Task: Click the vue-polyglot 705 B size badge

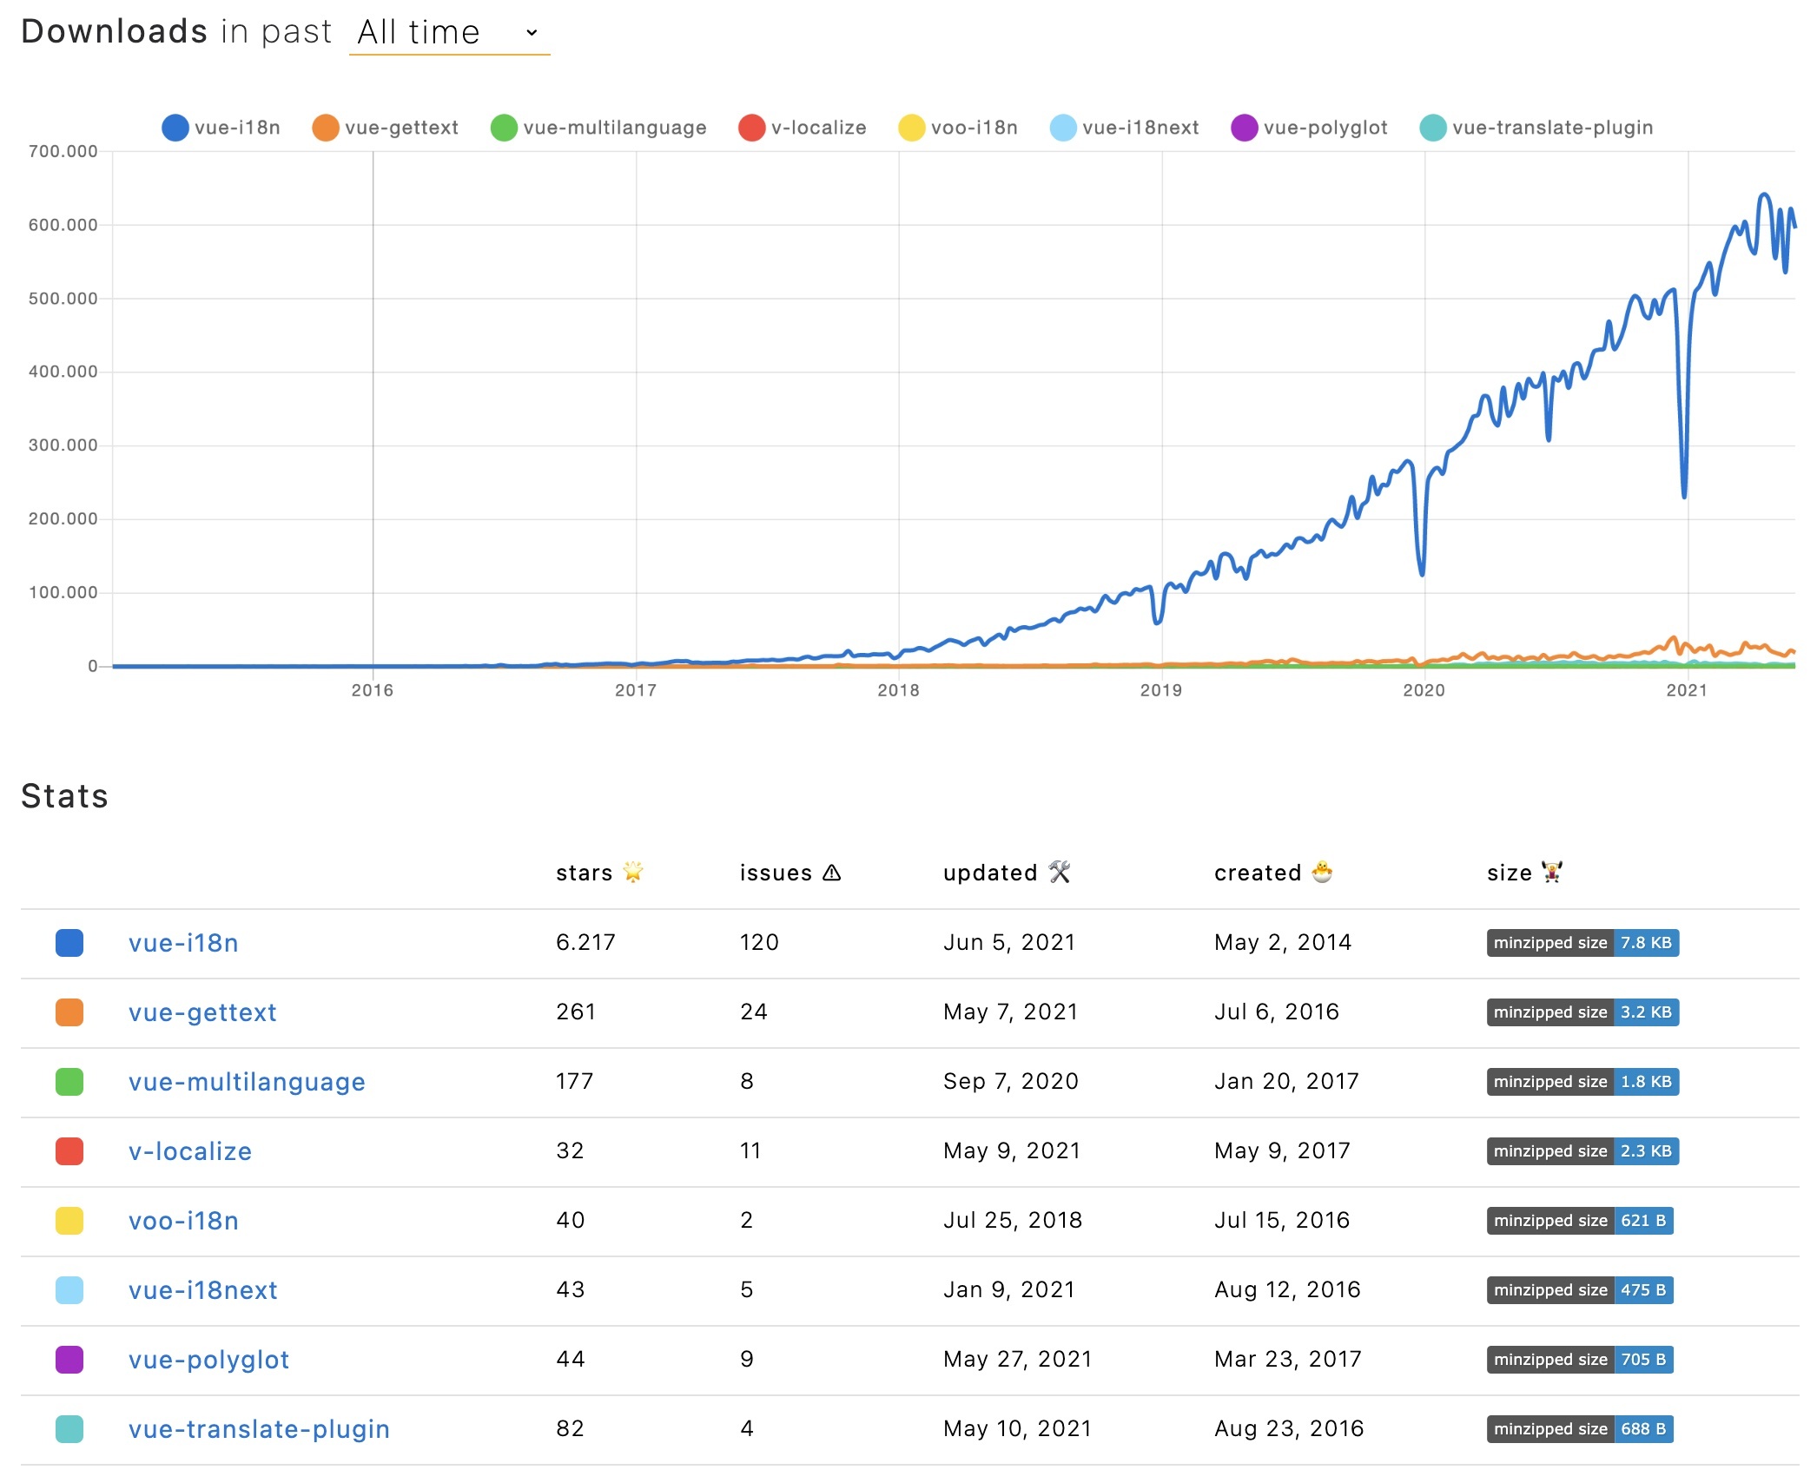Action: pyautogui.click(x=1579, y=1360)
